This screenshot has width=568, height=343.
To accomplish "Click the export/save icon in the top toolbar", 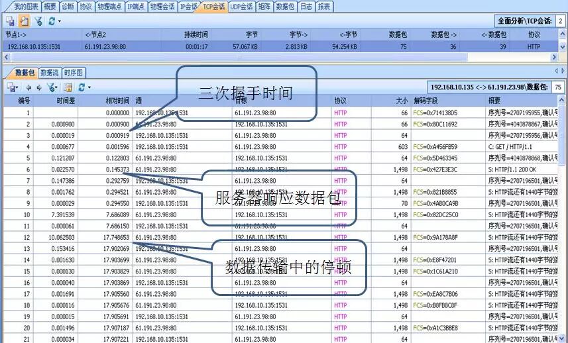I will 10,21.
